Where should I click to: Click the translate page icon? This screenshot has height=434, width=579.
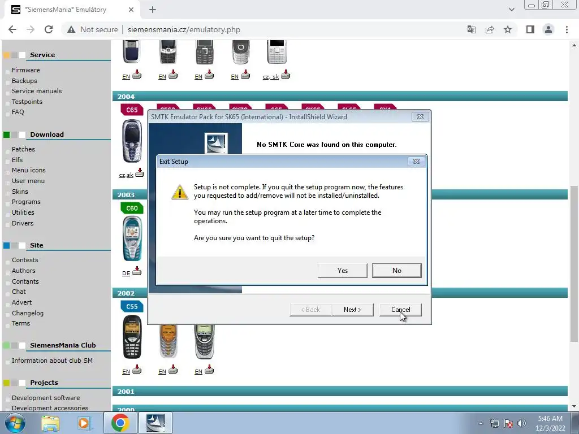pyautogui.click(x=472, y=29)
